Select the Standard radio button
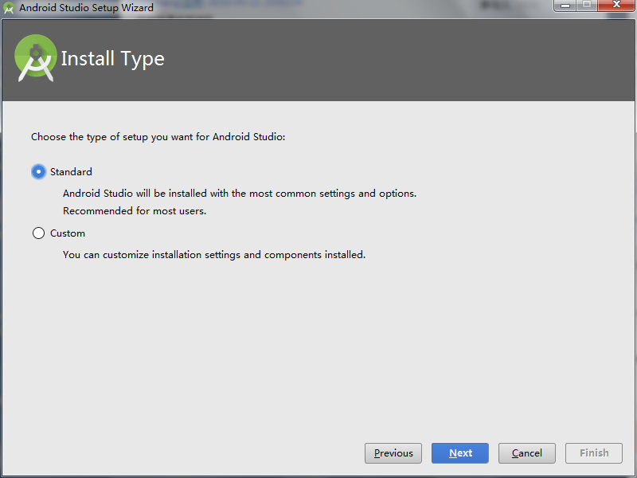 click(x=38, y=171)
